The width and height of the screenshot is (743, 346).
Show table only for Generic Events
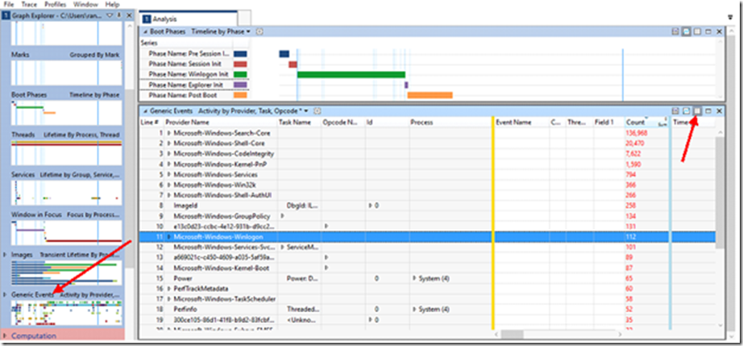click(x=697, y=111)
